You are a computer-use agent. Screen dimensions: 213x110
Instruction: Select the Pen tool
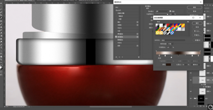pos(1,45)
